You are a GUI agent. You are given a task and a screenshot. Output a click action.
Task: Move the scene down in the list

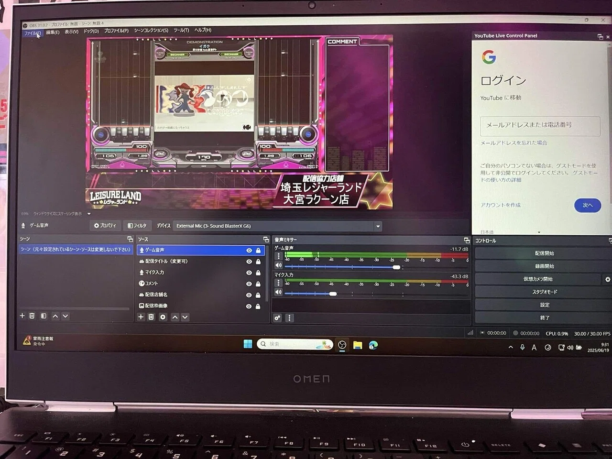(x=66, y=316)
